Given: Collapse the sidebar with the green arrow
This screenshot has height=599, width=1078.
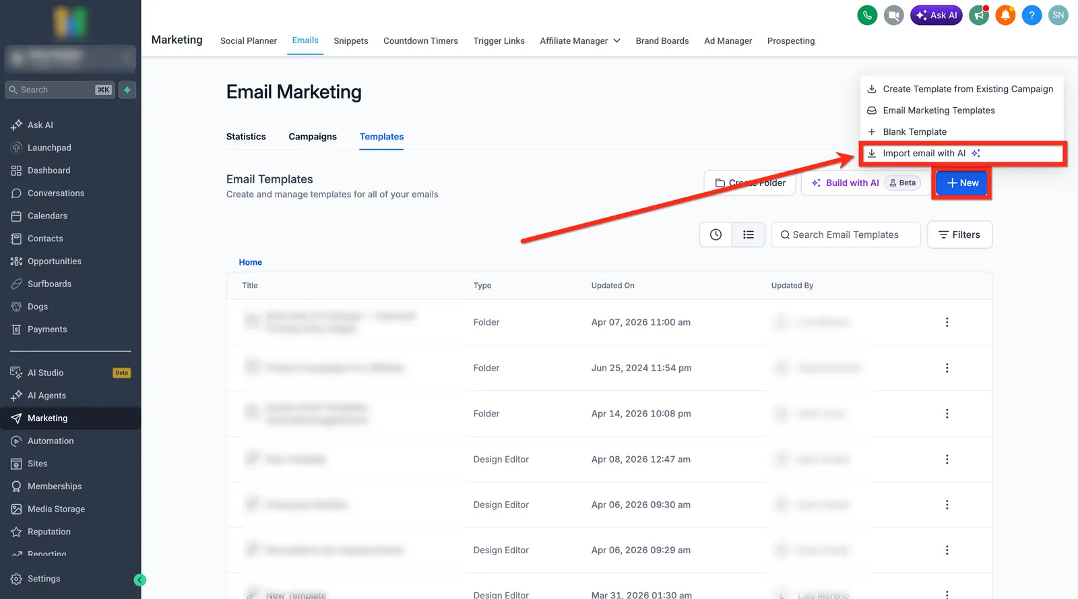Looking at the screenshot, I should point(139,579).
